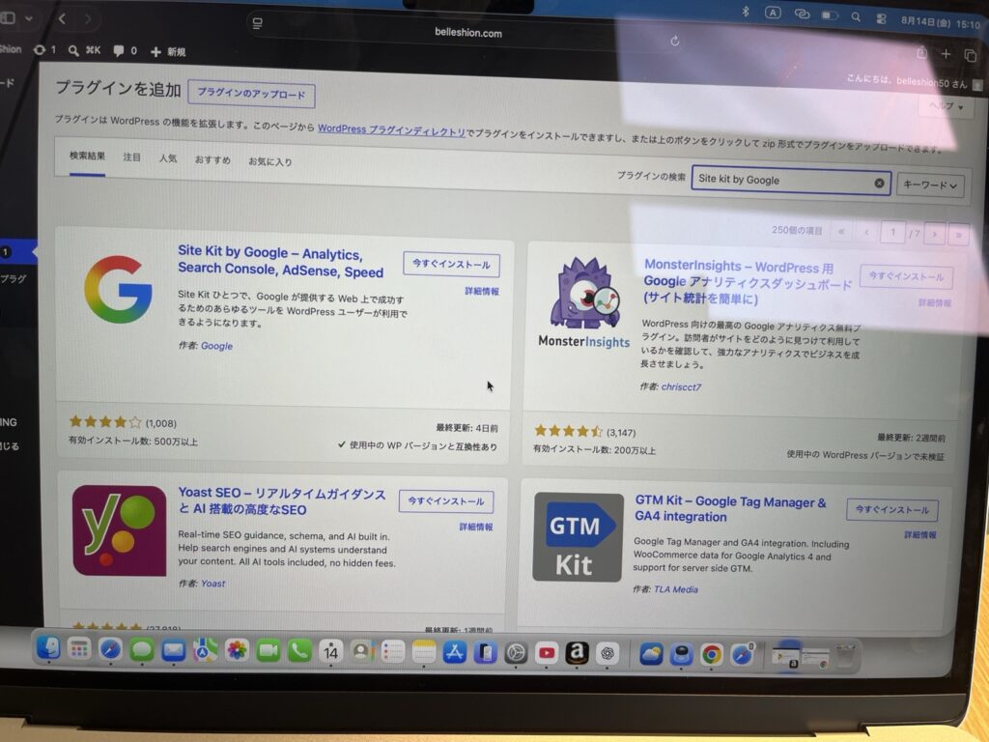The width and height of the screenshot is (989, 742).
Task: Open 詳細情報 for GTM Kit
Action: point(919,535)
